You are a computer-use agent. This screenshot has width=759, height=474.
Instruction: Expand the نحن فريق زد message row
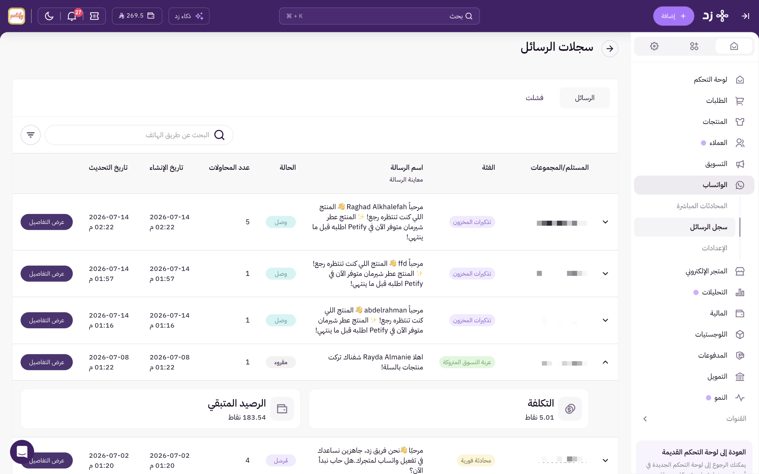pos(605,460)
